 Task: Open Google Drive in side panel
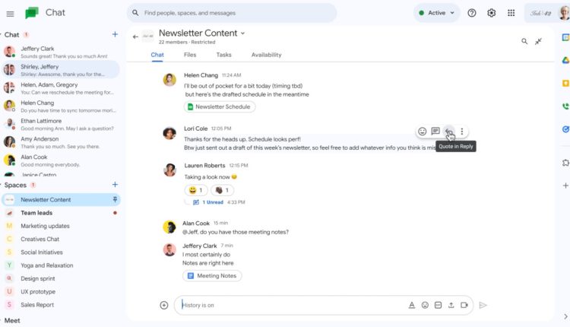565,60
